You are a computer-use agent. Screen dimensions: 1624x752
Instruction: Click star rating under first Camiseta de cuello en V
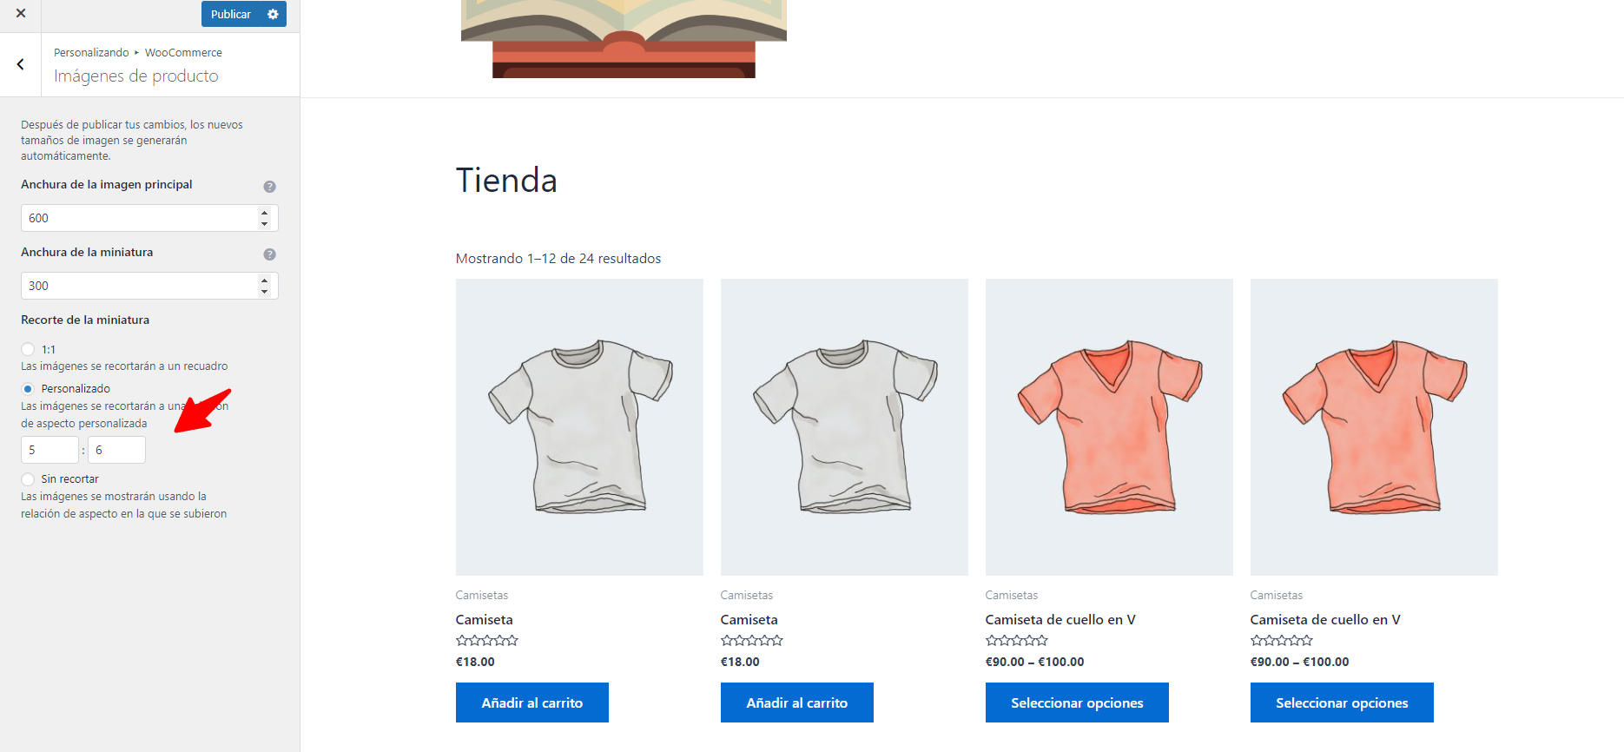click(1017, 641)
